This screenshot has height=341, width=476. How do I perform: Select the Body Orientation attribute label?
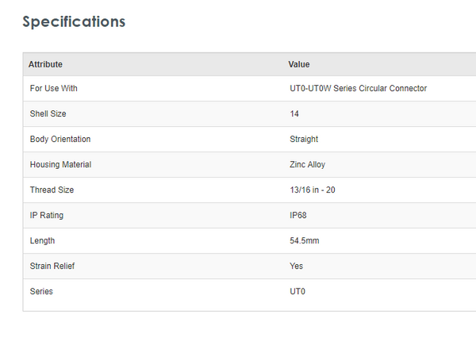click(x=60, y=140)
